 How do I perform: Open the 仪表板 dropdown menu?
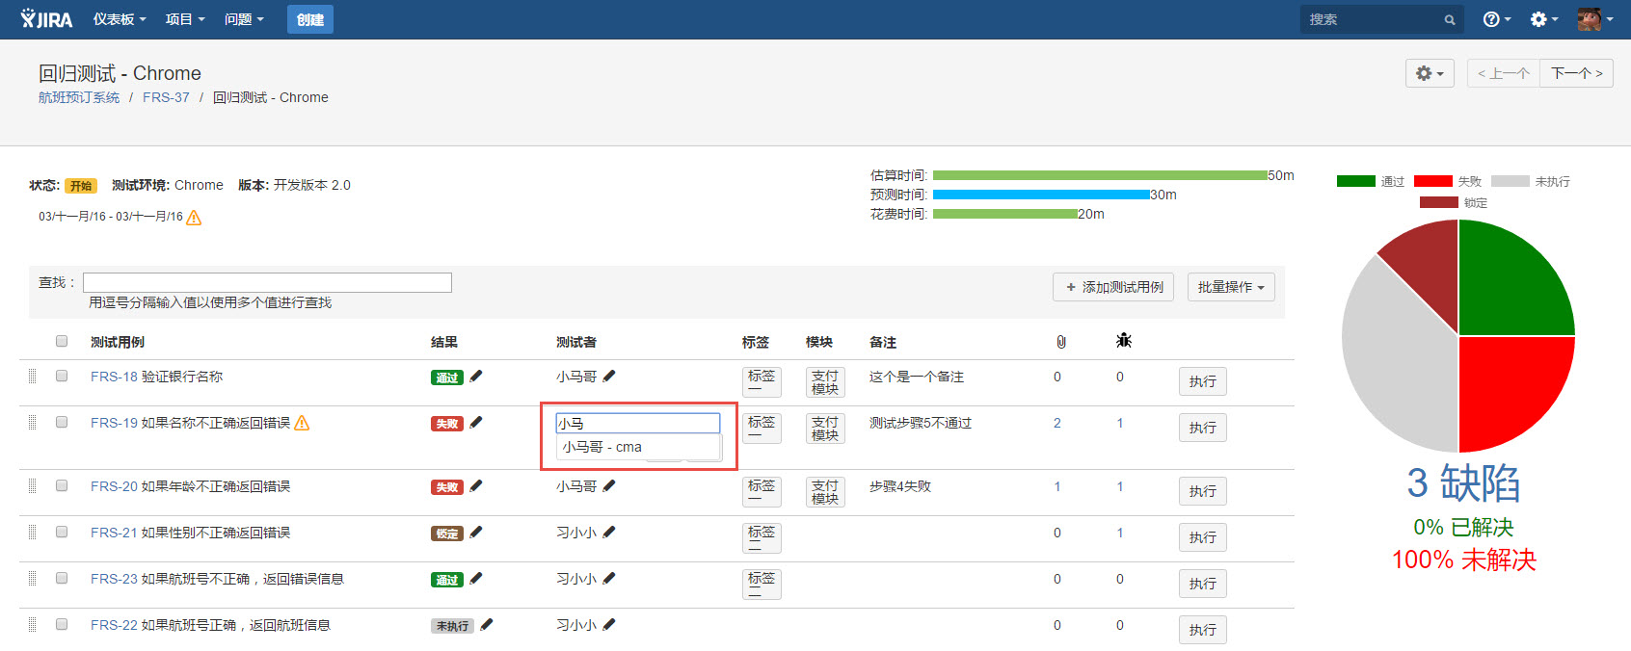[x=120, y=19]
